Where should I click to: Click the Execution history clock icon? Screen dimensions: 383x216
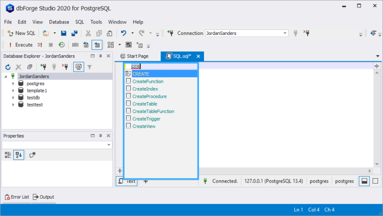(x=61, y=45)
